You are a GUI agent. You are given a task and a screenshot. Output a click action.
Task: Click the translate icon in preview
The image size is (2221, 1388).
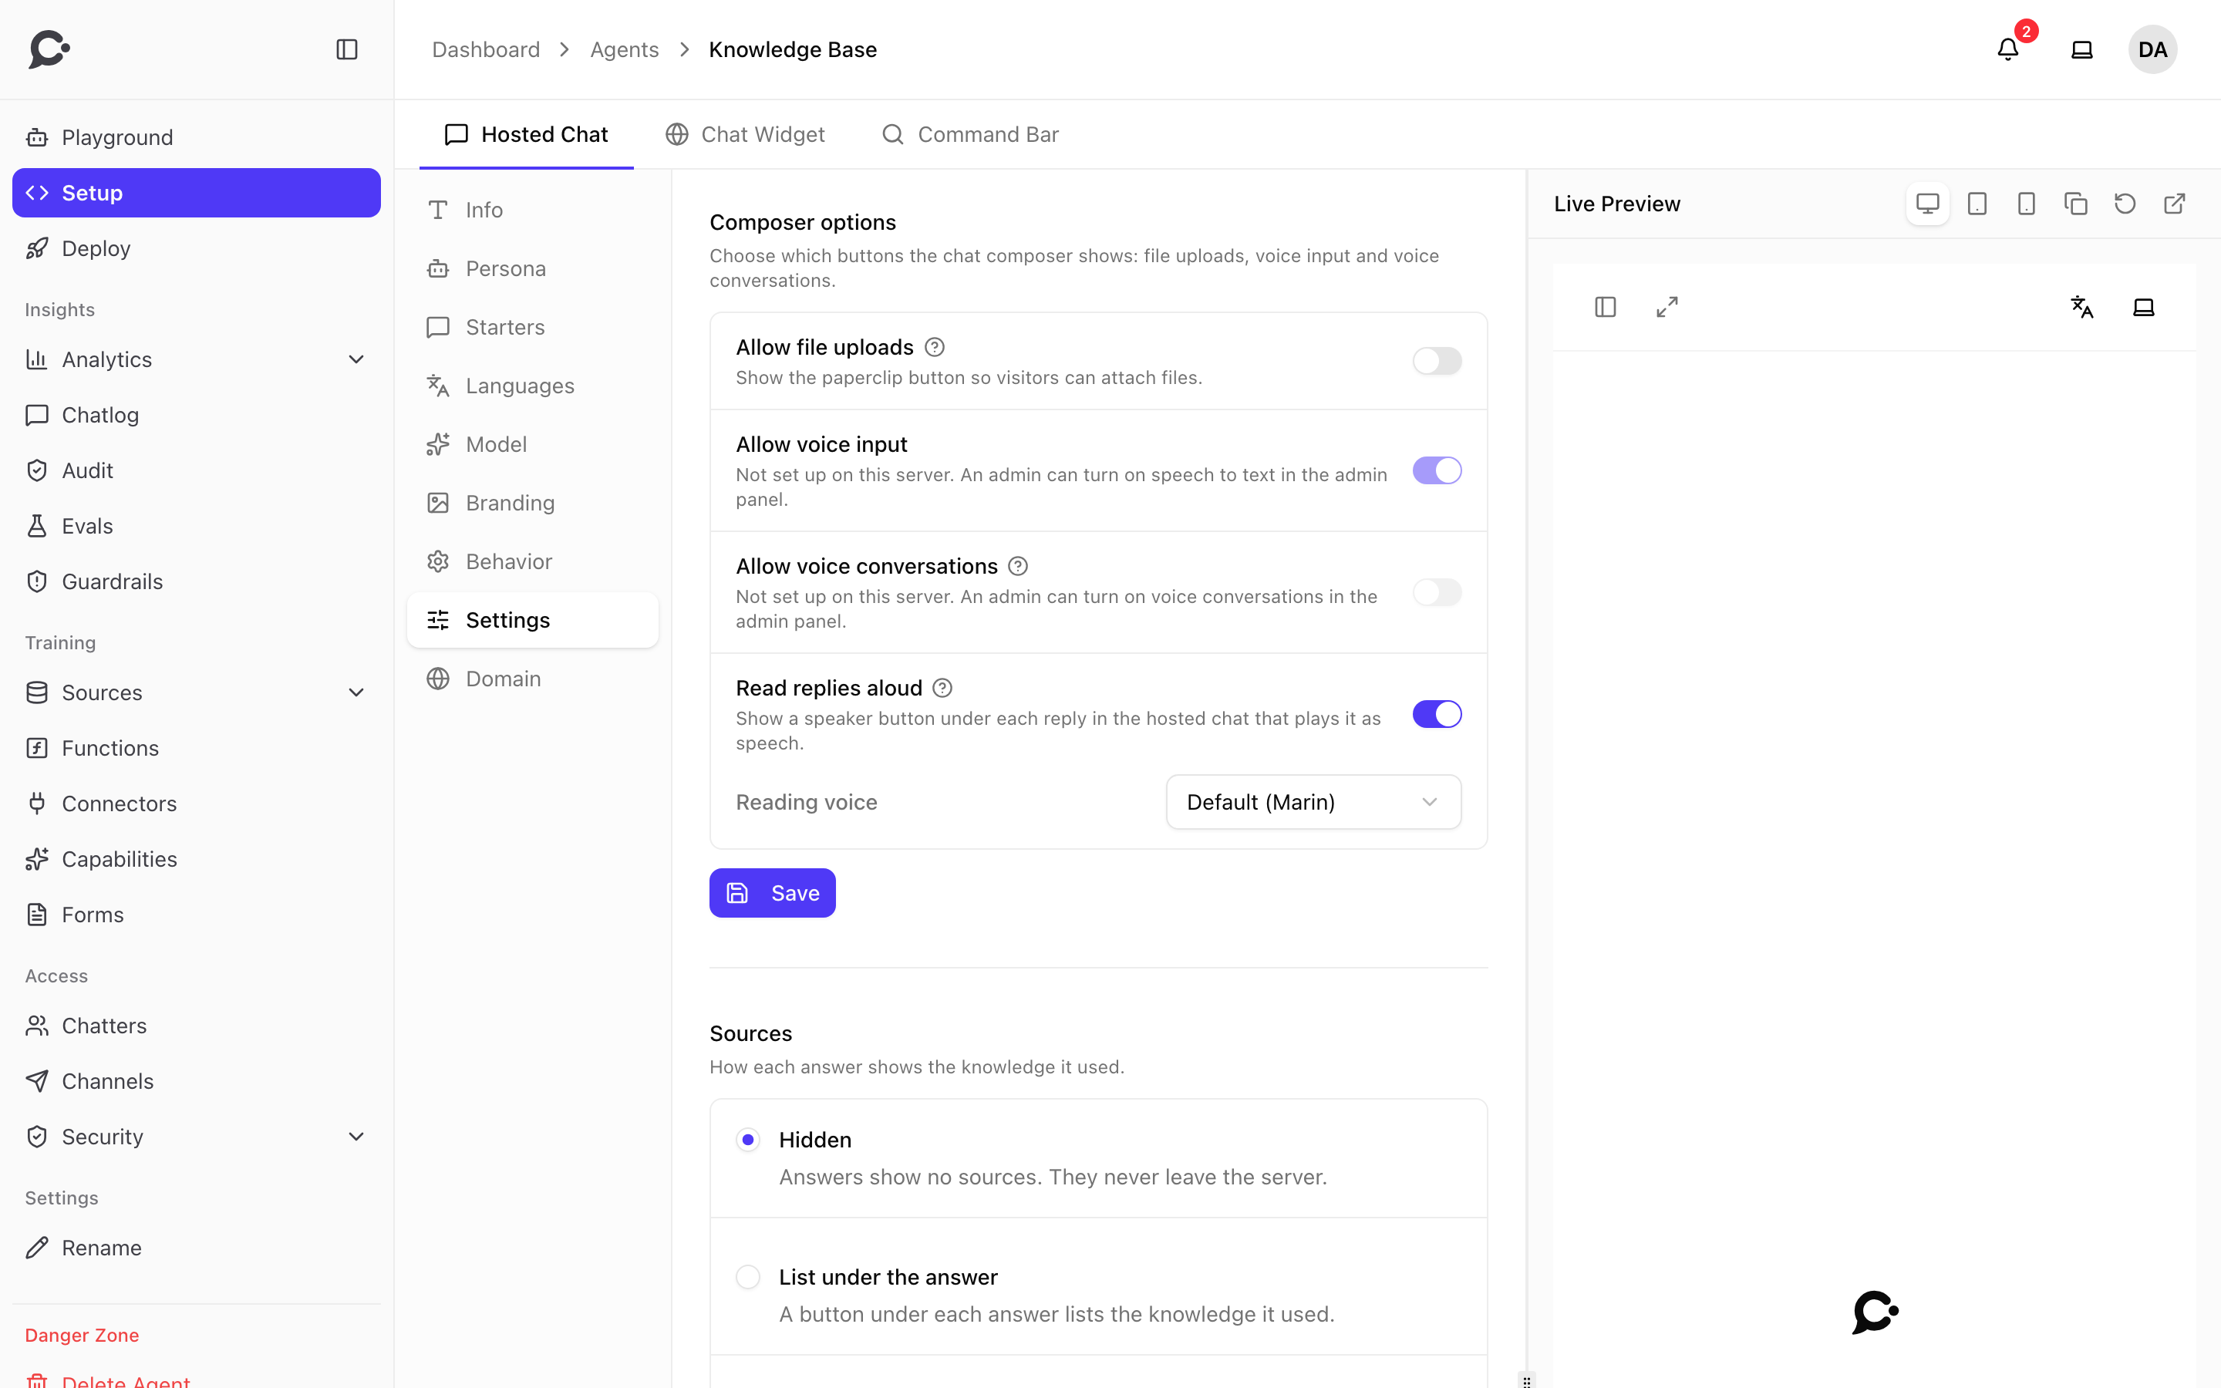coord(2081,307)
